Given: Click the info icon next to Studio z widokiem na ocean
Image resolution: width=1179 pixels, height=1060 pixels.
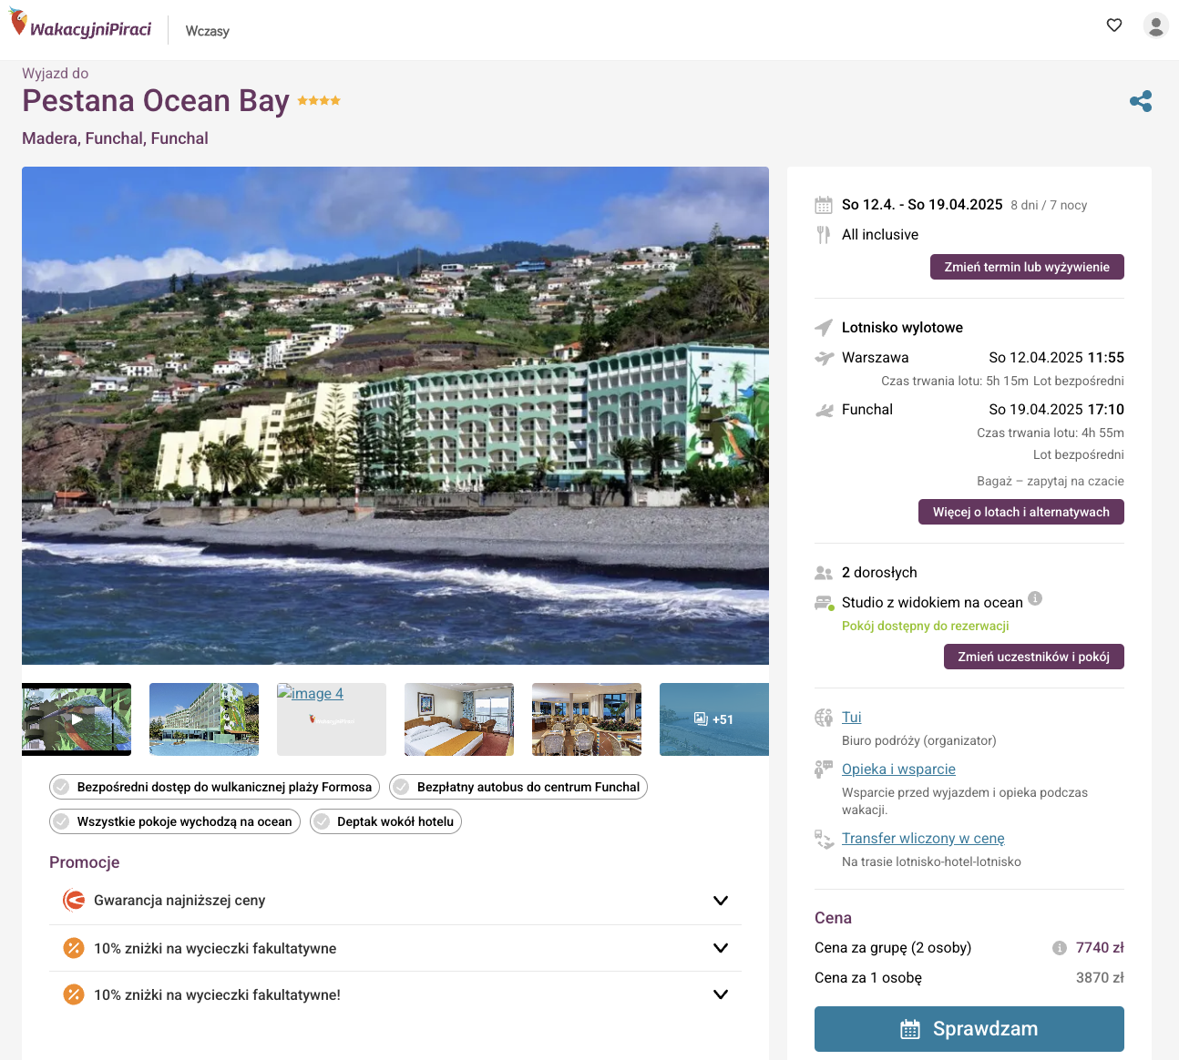Looking at the screenshot, I should coord(1035,598).
